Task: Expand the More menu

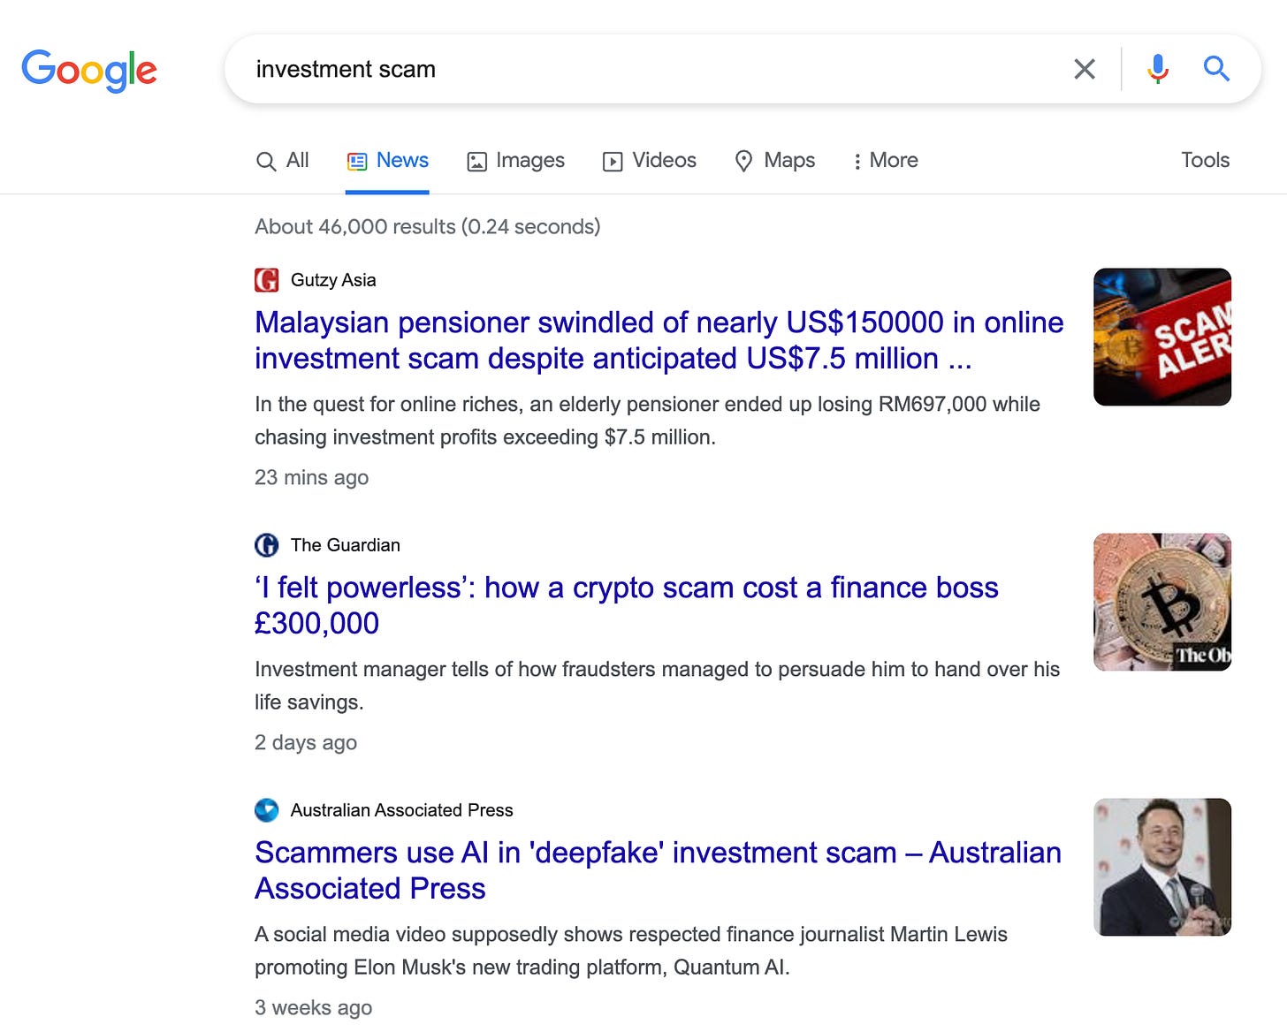Action: tap(885, 161)
